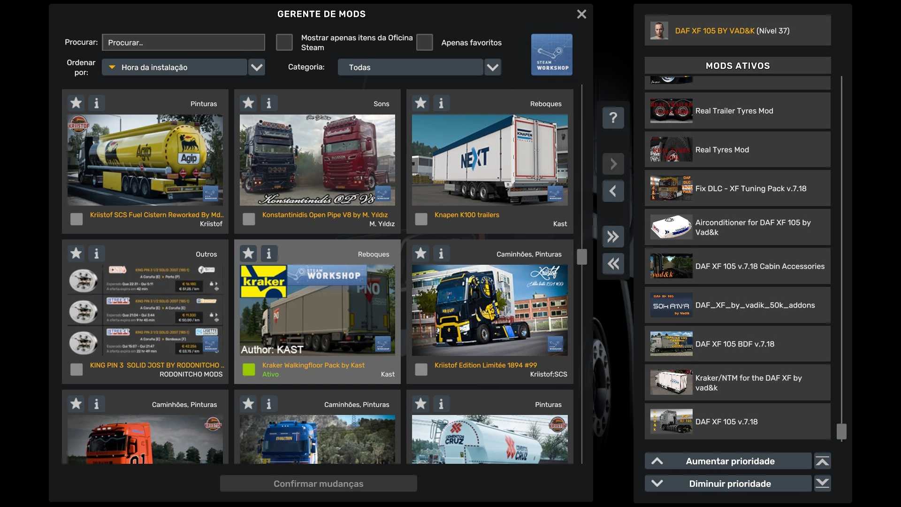Select DAF XF 105 BDF v.7.18 entry
The height and width of the screenshot is (507, 901).
737,344
